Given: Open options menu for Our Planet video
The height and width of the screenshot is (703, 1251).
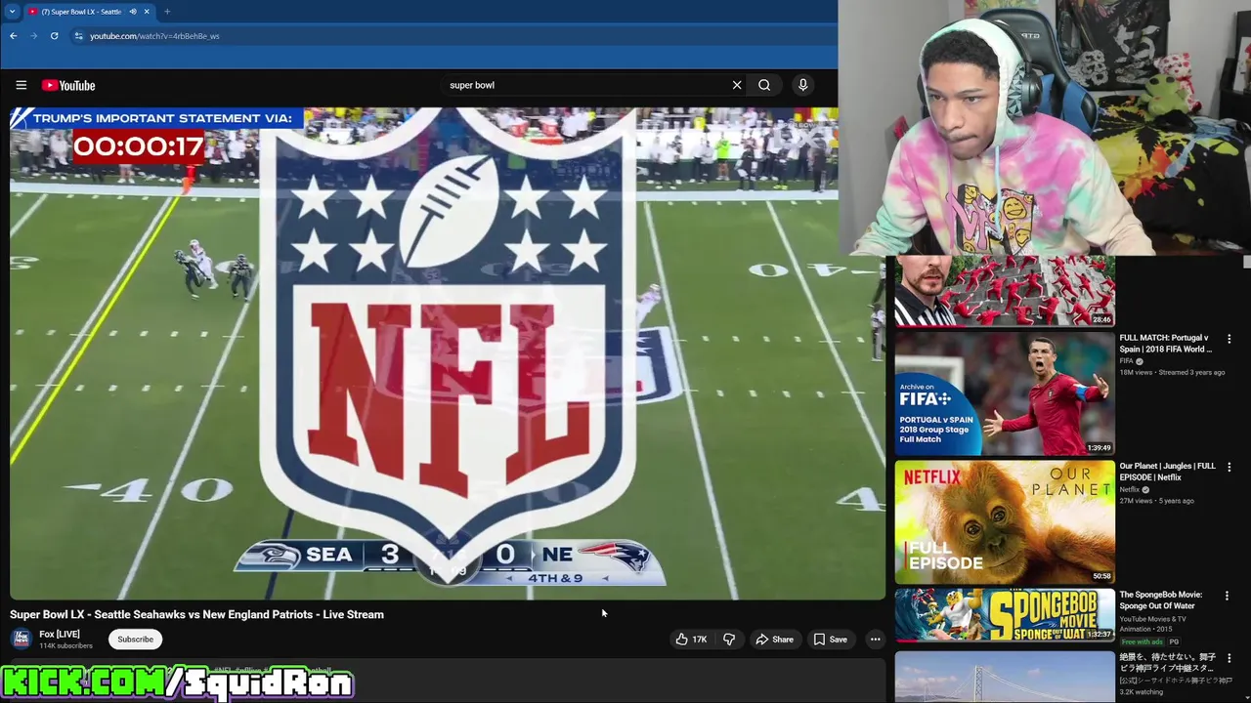Looking at the screenshot, I should tap(1229, 468).
